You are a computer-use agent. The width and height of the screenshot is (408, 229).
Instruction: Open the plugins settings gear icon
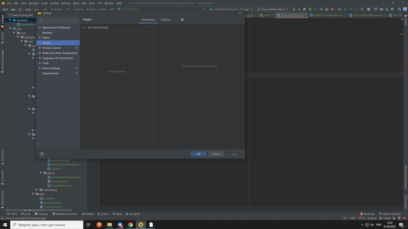click(182, 19)
